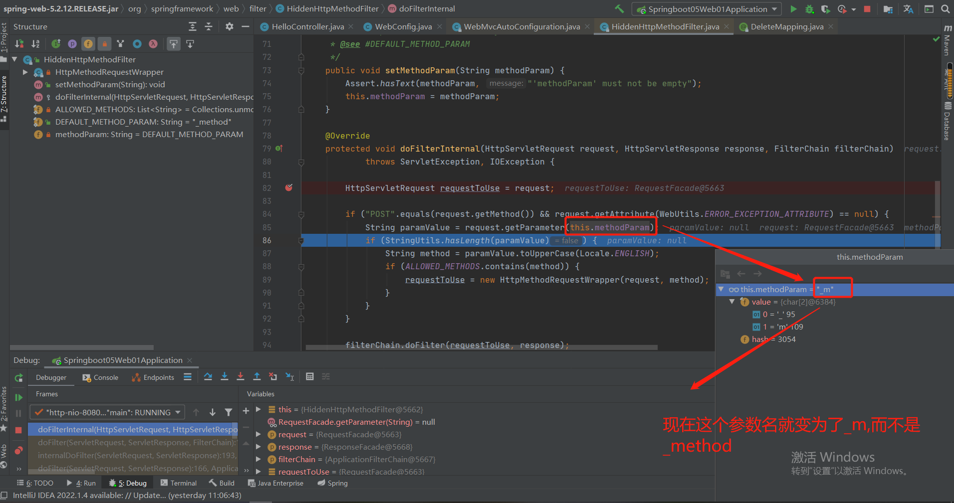This screenshot has height=503, width=954.
Task: Expand the 'this' variable in Variables
Action: point(258,409)
